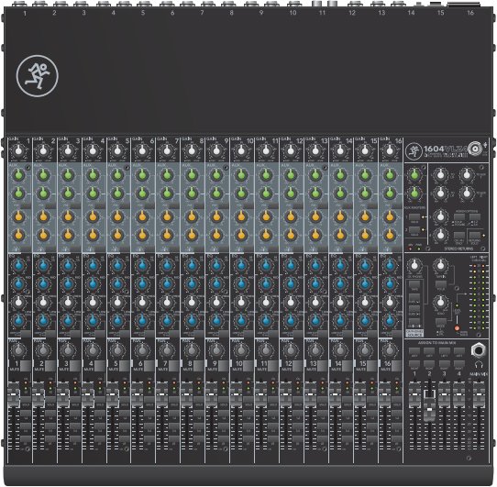Image resolution: width=497 pixels, height=487 pixels.
Task: Toggle the Returns Solo switch
Action: click(x=474, y=235)
